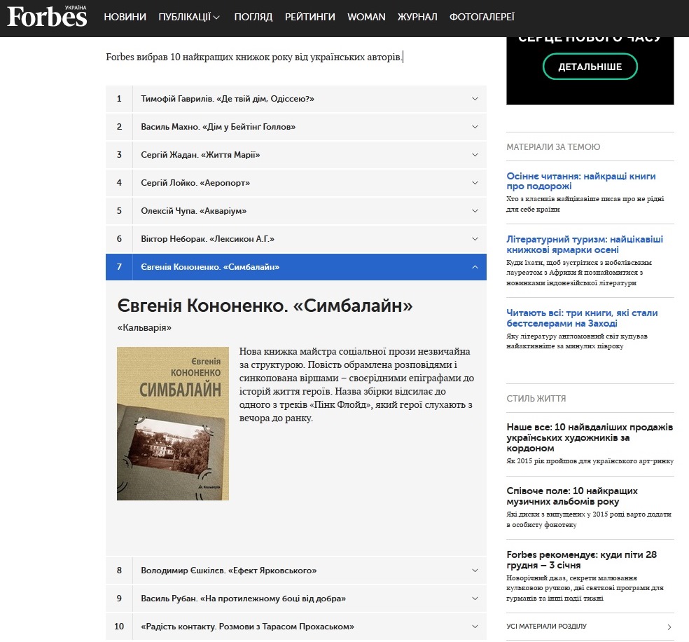Click the Симбалайн book cover image
Image resolution: width=689 pixels, height=642 pixels.
pos(173,423)
